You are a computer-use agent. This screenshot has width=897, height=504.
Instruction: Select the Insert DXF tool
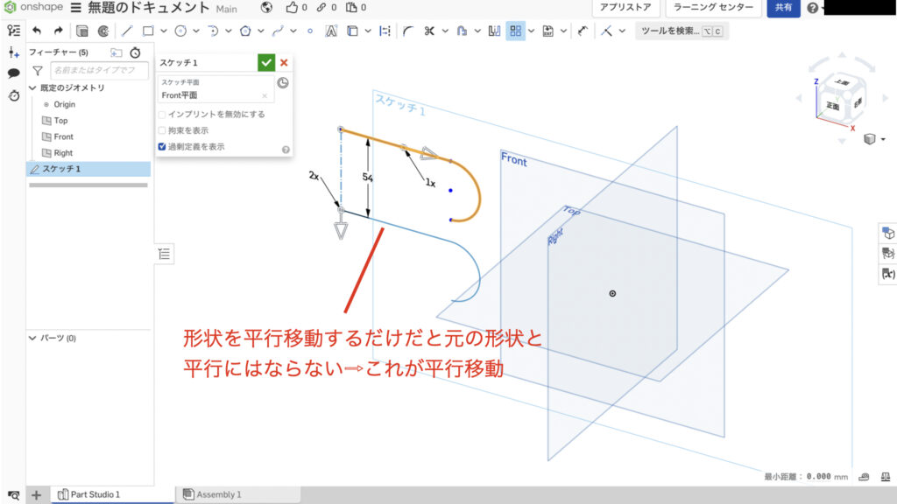548,31
